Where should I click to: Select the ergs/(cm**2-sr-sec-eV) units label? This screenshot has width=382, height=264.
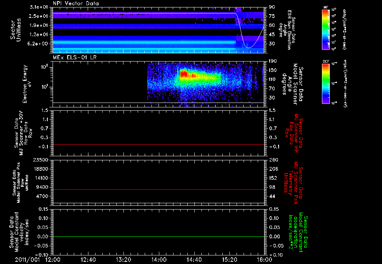345,84
